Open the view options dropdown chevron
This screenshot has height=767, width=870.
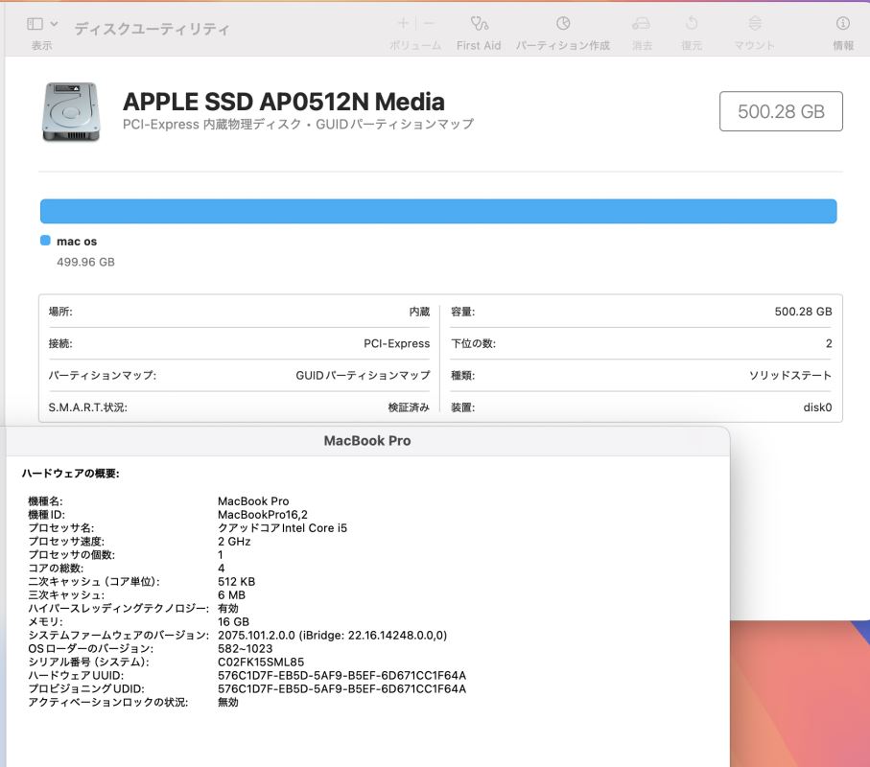tap(54, 24)
